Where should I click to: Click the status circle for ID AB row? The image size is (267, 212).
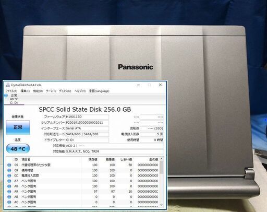pyautogui.click(x=9, y=197)
